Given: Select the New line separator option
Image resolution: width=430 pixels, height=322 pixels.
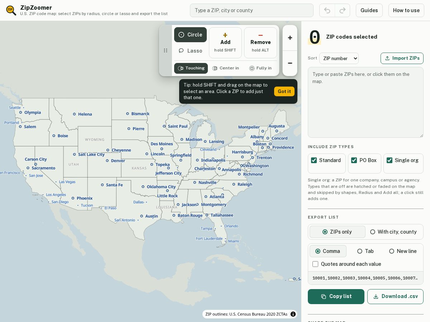Looking at the screenshot, I should tap(403, 251).
